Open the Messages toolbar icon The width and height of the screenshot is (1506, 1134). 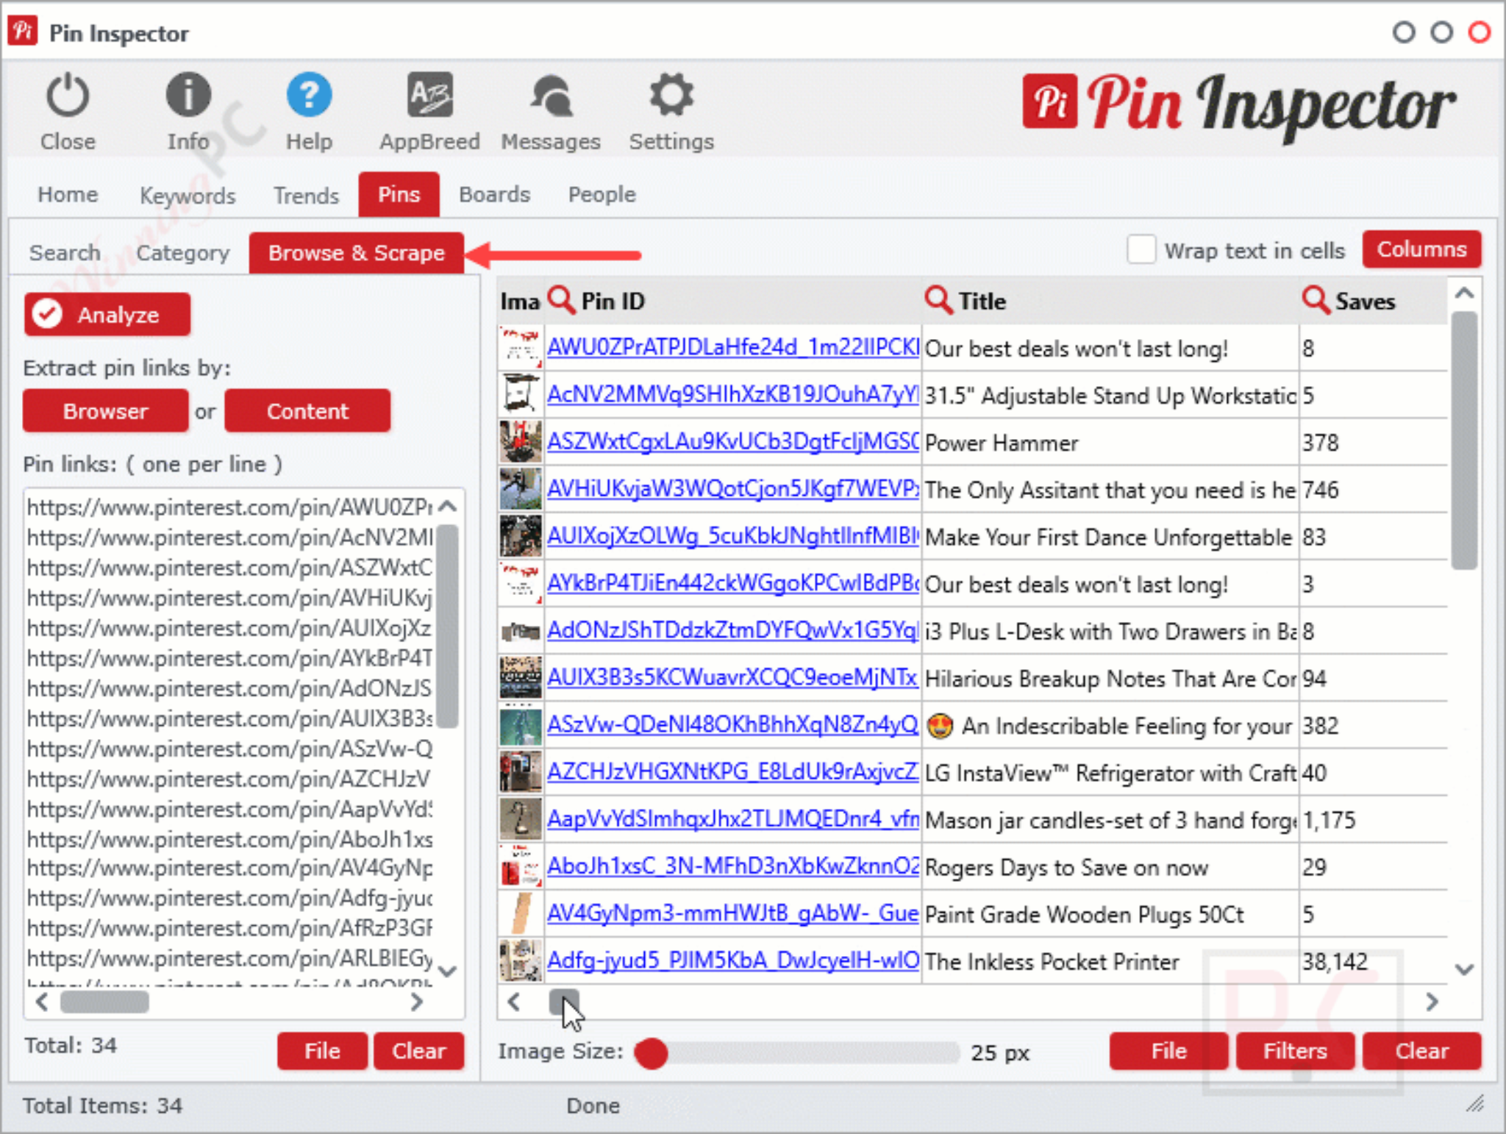click(551, 96)
